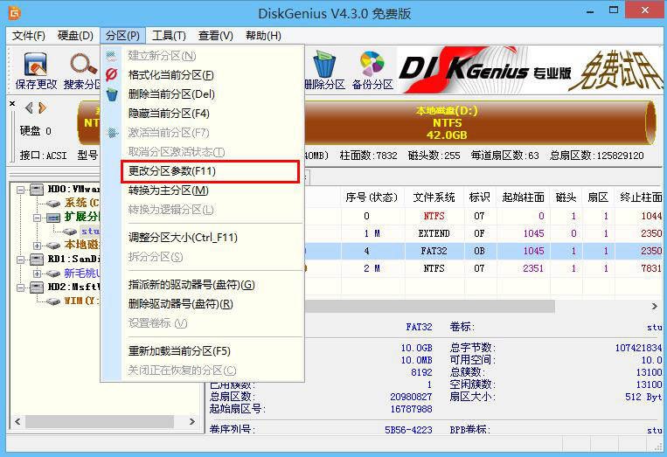The height and width of the screenshot is (457, 667).
Task: Choose 删除当前分区(Del) menu entry
Action: pos(203,94)
